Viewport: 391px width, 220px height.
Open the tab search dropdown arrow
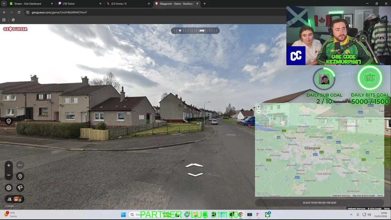pyautogui.click(x=4, y=4)
